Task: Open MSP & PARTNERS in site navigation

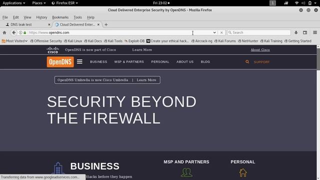Action: click(x=129, y=61)
